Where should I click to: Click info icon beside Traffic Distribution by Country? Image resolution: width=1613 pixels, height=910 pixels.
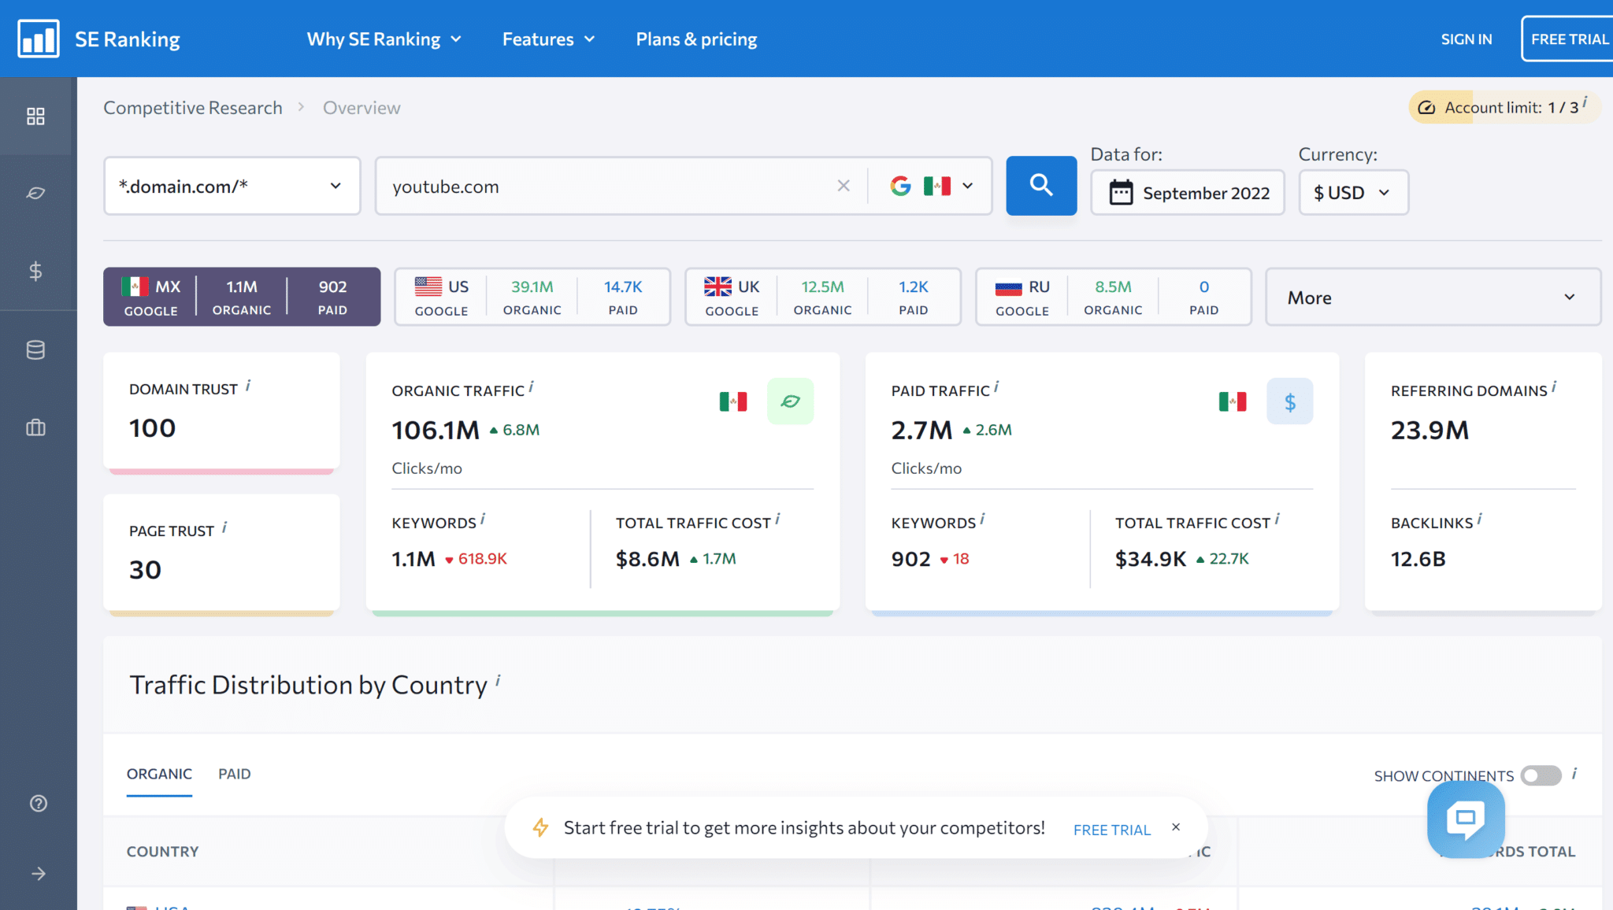coord(498,680)
